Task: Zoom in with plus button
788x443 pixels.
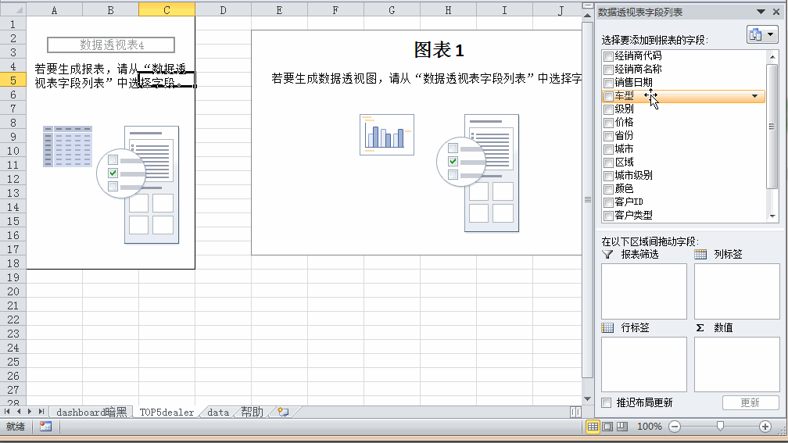Action: coord(765,427)
